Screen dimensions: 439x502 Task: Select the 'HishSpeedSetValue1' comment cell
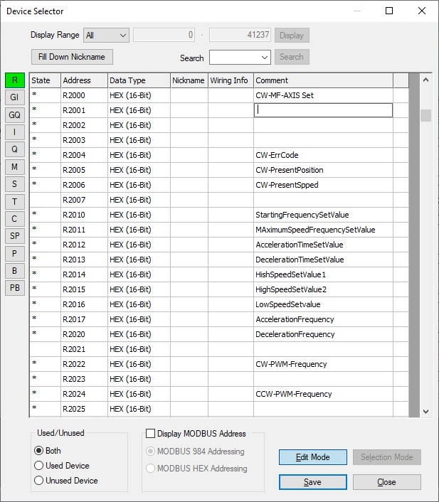pos(323,274)
